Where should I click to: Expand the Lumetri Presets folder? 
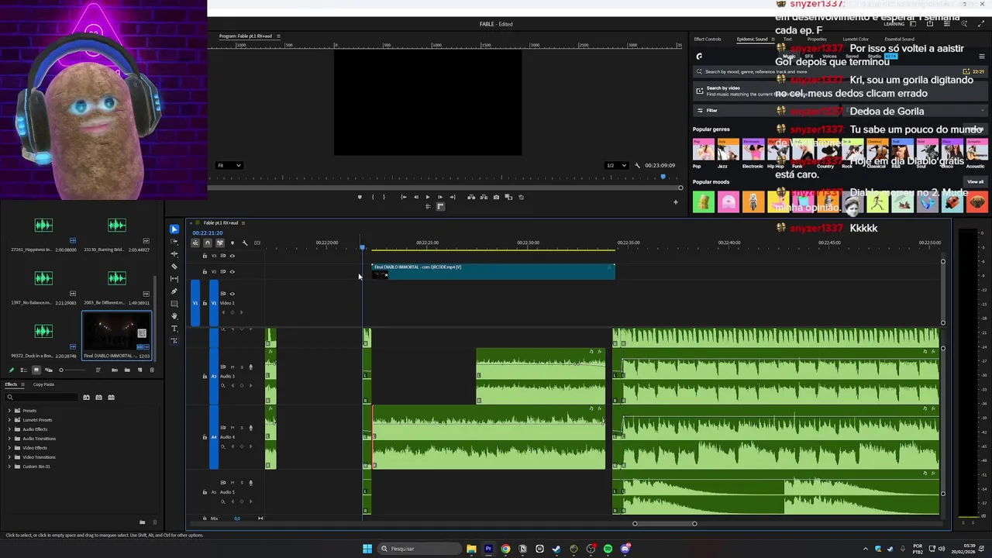click(9, 420)
